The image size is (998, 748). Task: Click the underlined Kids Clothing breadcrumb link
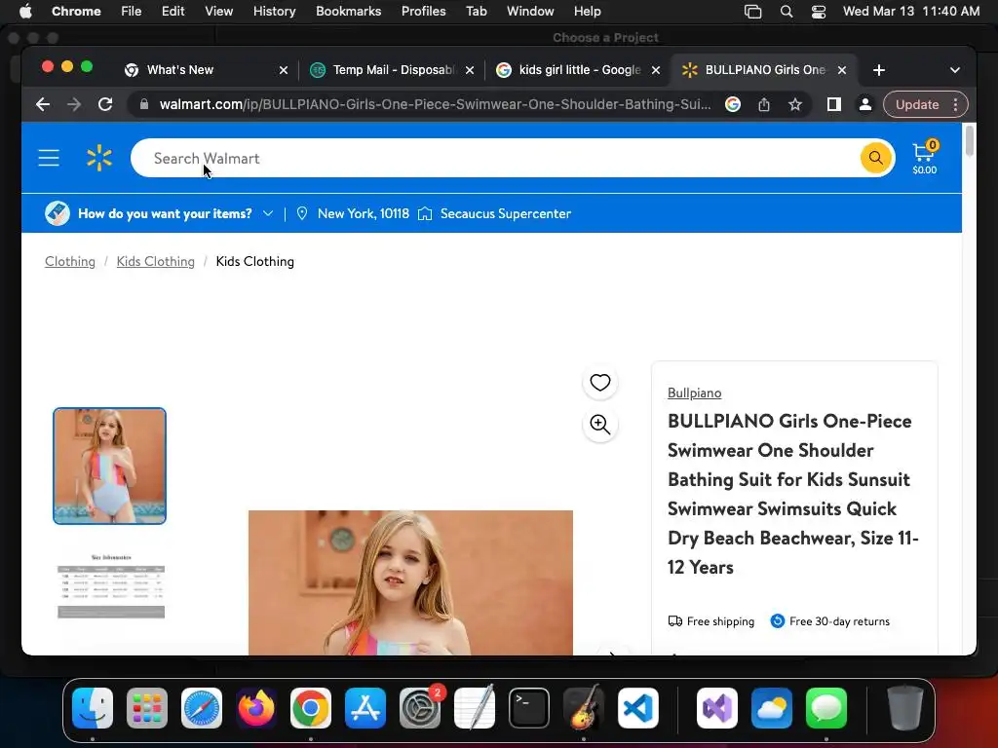tap(155, 261)
